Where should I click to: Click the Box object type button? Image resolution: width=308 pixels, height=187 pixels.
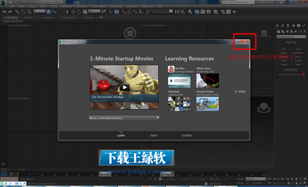coord(284,49)
